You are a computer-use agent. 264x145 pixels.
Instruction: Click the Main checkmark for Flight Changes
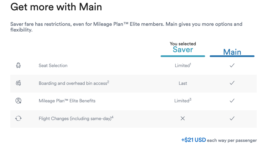(232, 118)
